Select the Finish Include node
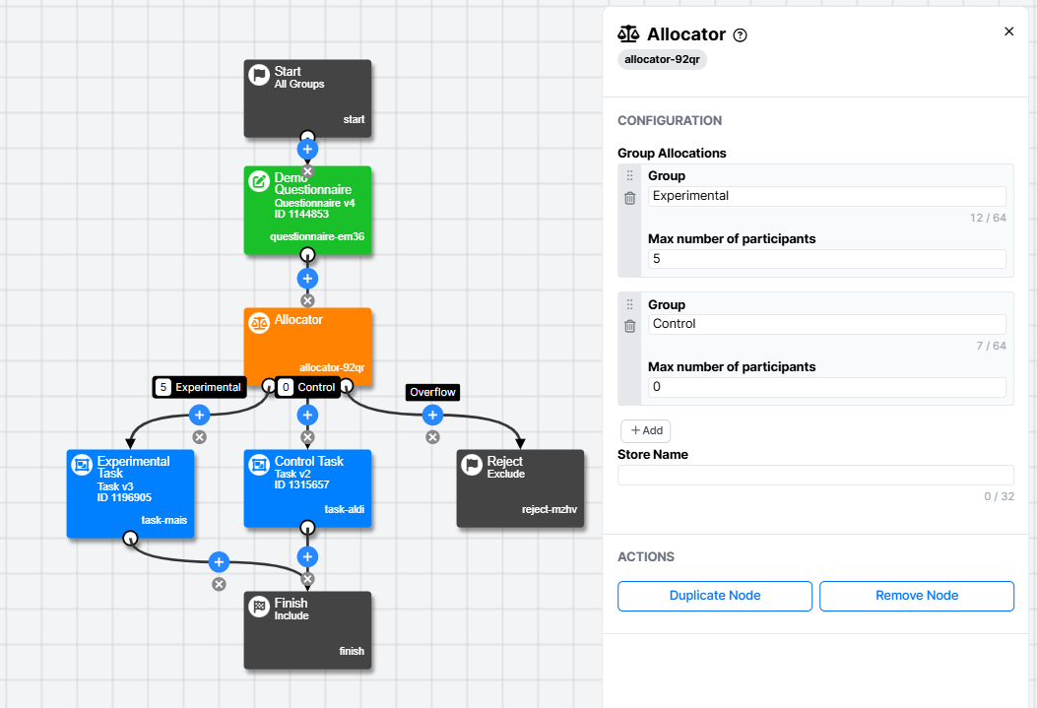The height and width of the screenshot is (708, 1037). 307,630
